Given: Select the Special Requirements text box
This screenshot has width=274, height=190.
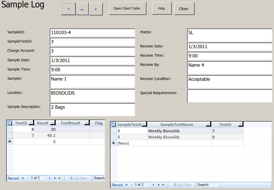Looking at the screenshot, I should click(x=230, y=96).
